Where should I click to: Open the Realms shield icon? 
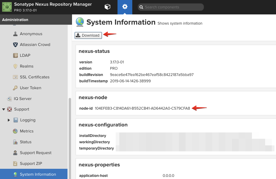pos(15,66)
